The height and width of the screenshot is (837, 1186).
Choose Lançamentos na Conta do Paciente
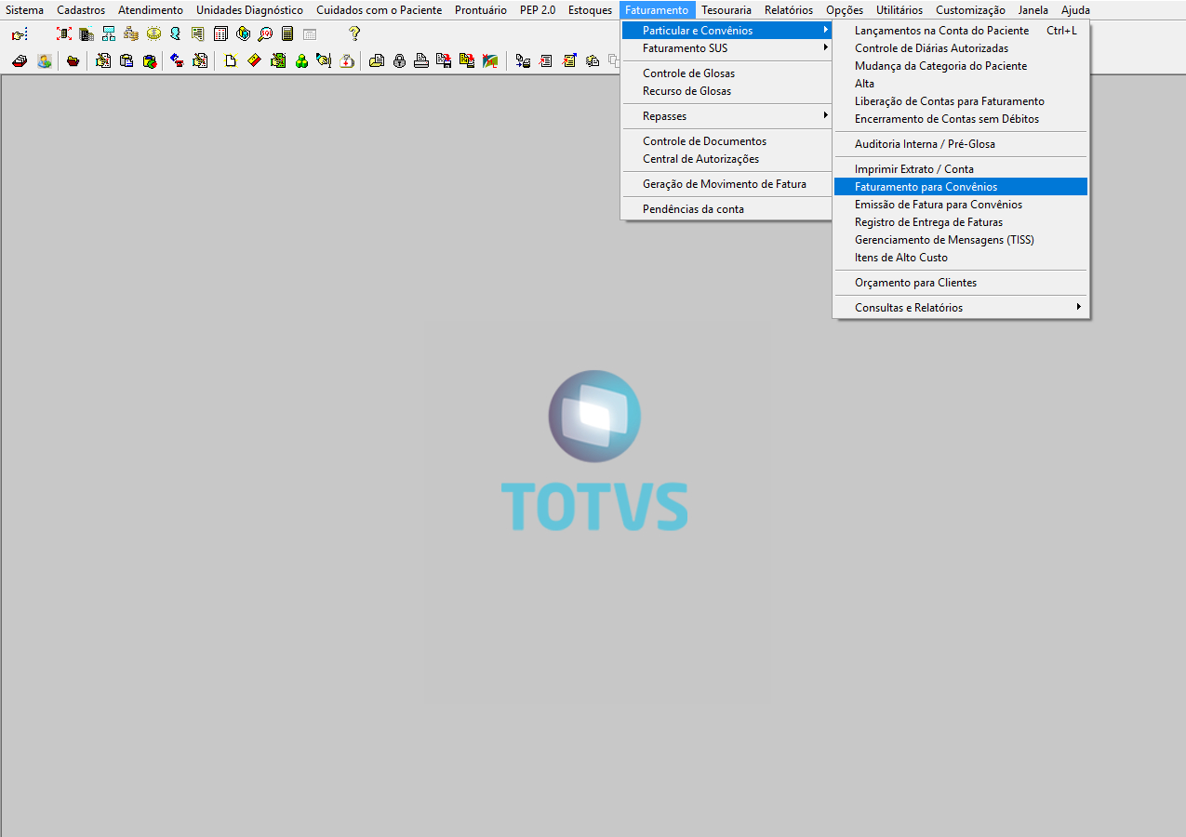tap(961, 31)
